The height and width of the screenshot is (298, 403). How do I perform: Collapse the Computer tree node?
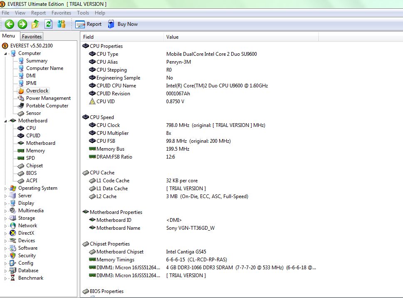[5, 54]
